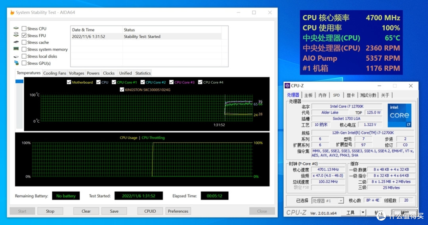Click the Socket 1700 LGA field in CPU-Z
Screen dimensions: 428x225
pyautogui.click(x=347, y=118)
